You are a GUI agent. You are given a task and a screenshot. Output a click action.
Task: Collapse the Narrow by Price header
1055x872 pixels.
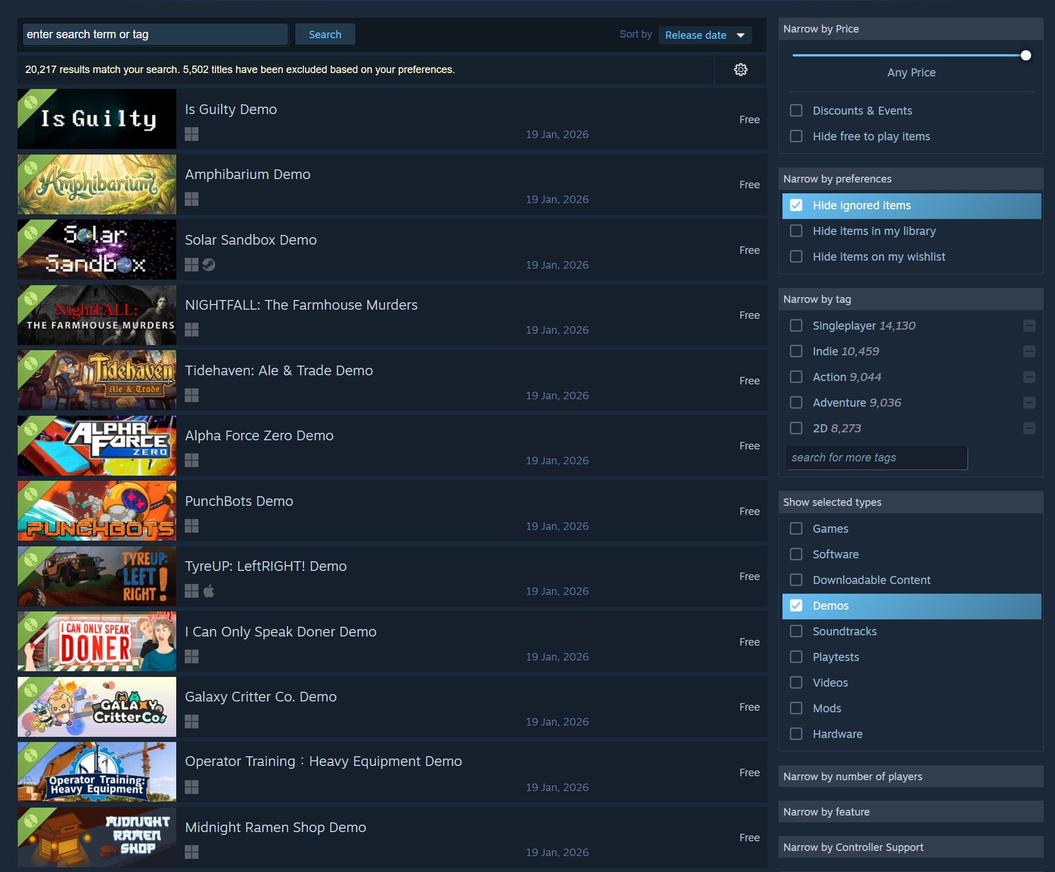tap(911, 29)
